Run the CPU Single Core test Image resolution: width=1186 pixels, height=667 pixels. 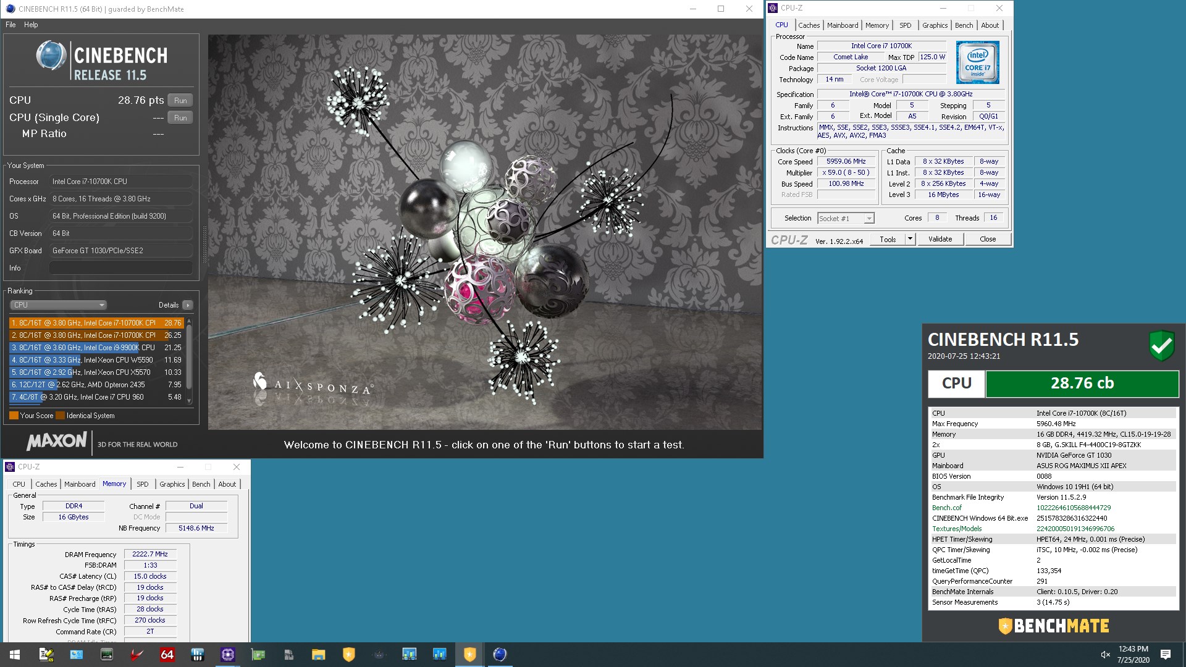pos(180,118)
